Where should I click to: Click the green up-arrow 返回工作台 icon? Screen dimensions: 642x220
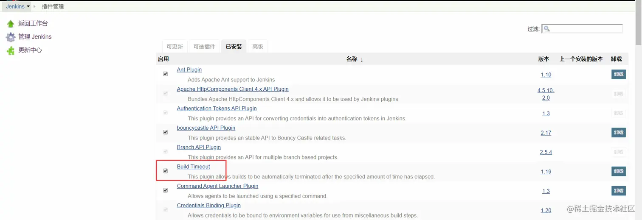[11, 24]
